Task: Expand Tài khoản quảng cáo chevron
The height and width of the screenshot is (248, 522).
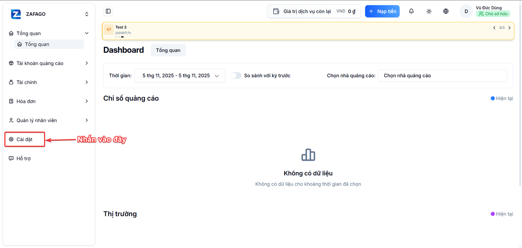Action: [86, 63]
